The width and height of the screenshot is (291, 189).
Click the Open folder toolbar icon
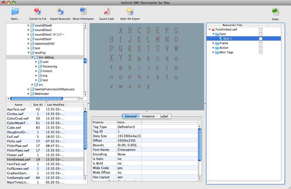pyautogui.click(x=15, y=12)
